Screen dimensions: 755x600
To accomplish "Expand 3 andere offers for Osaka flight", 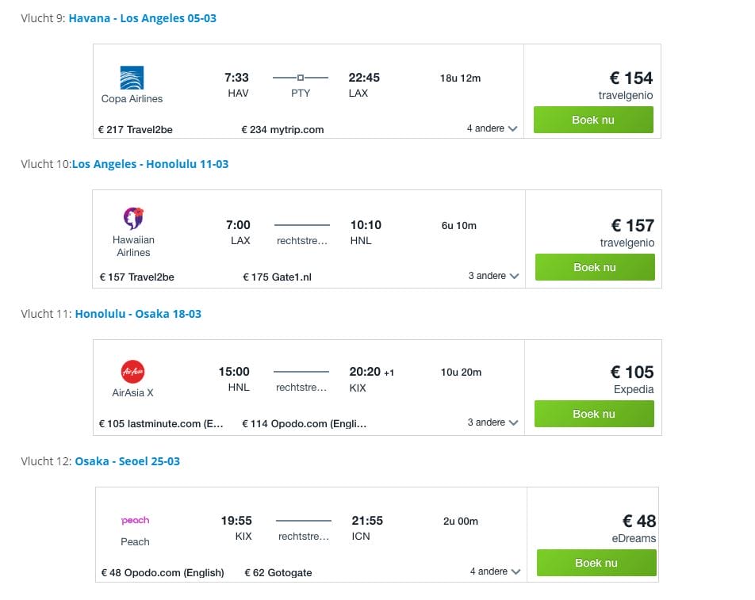I will pos(492,422).
